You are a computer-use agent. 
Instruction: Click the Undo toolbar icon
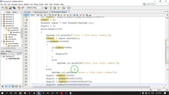[x=19, y=8]
